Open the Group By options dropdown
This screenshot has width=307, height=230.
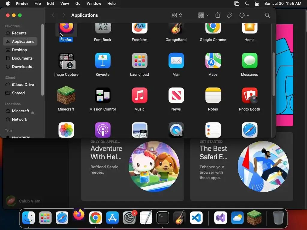click(x=203, y=15)
